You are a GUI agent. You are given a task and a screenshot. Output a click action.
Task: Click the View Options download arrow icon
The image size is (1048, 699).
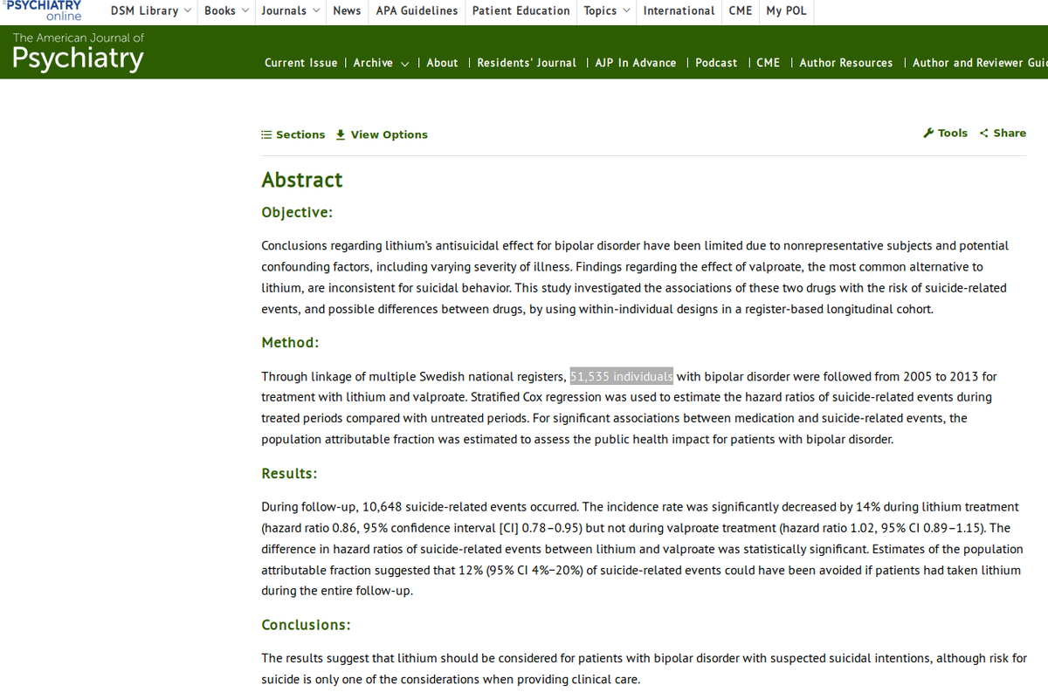[x=341, y=134]
